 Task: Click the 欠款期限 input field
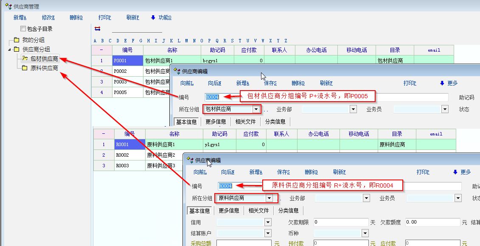pos(341,222)
